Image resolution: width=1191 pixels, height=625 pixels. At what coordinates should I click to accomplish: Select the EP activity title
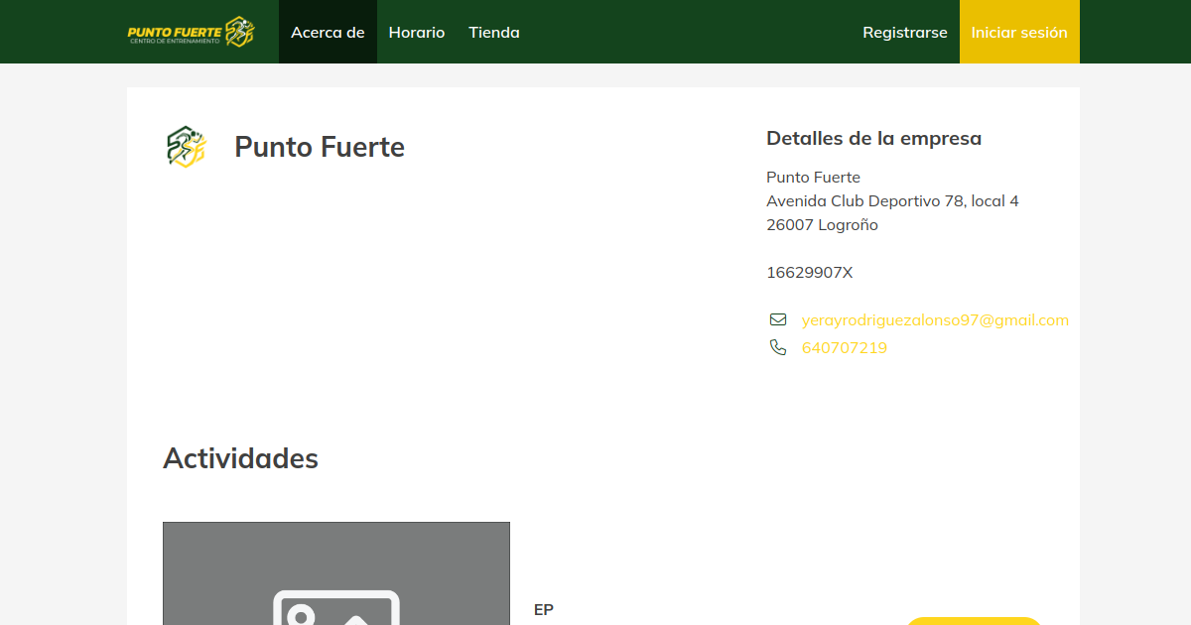pos(544,609)
